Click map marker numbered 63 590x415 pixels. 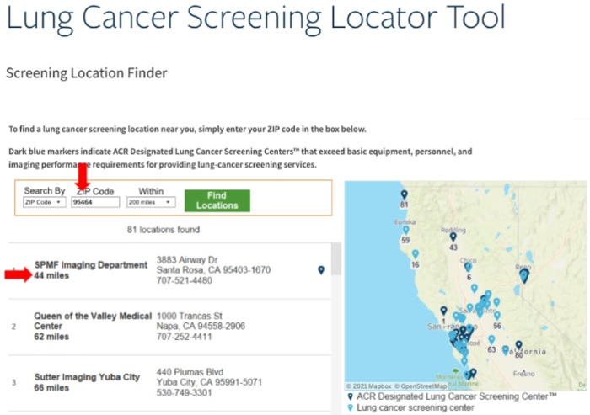(x=491, y=329)
